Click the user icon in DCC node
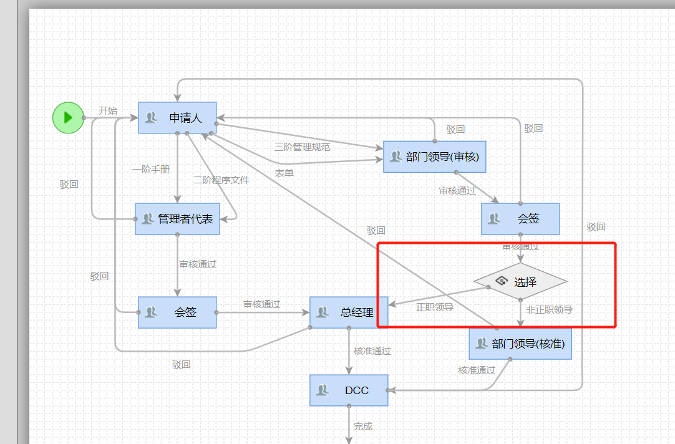Screen dimensions: 675x444 tap(323, 390)
